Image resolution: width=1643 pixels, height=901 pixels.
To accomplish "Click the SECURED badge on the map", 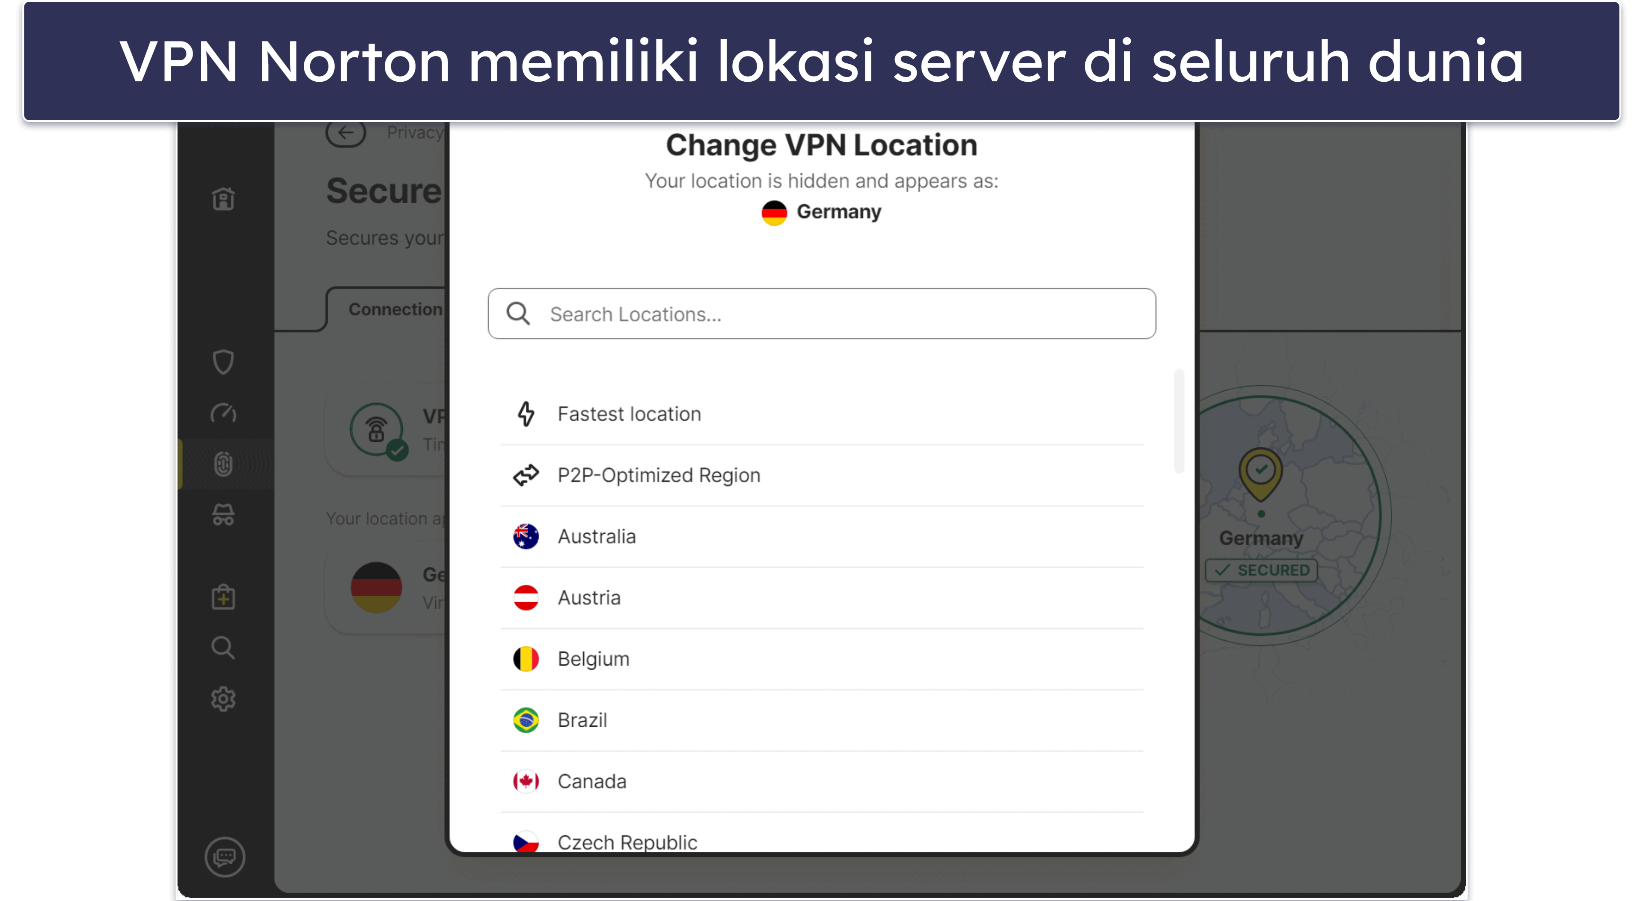I will pos(1261,570).
